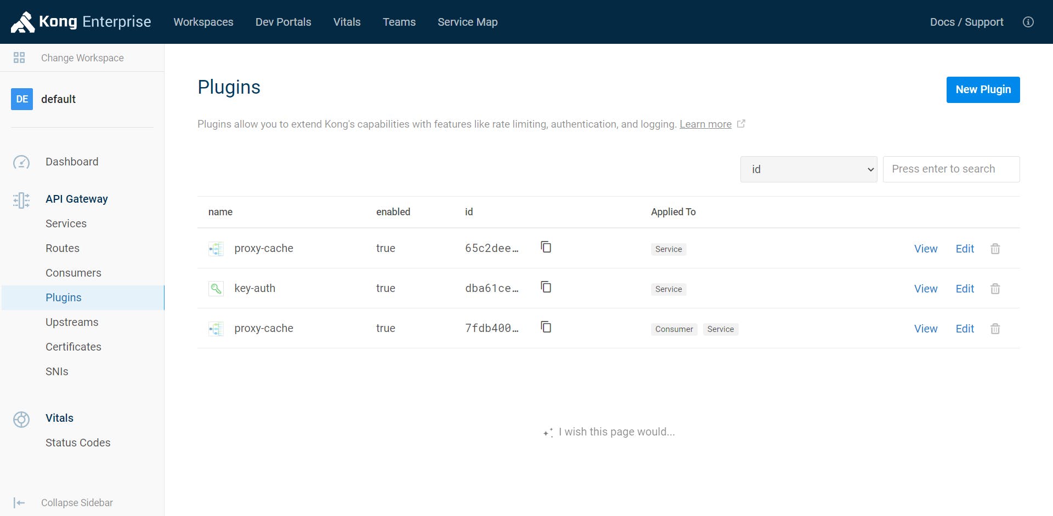Copy the id 65c2dee to clipboard
The height and width of the screenshot is (516, 1053).
pos(546,247)
